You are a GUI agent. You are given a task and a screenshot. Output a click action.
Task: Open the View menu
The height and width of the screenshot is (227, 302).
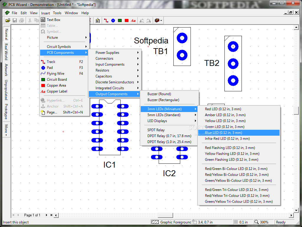pyautogui.click(x=34, y=13)
